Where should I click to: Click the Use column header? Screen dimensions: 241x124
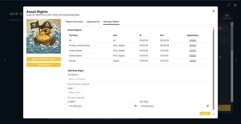pos(115,35)
